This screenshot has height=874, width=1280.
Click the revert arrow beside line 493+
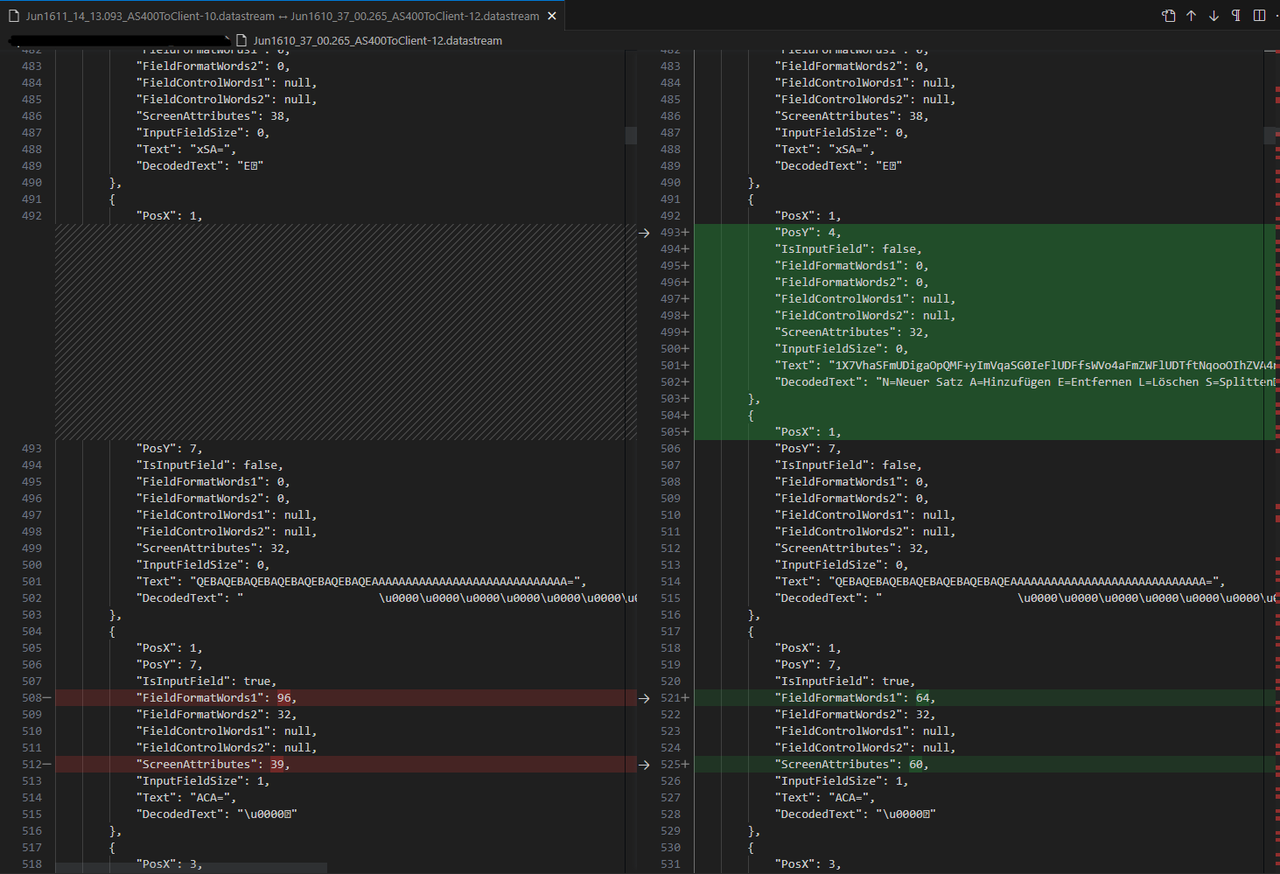644,233
